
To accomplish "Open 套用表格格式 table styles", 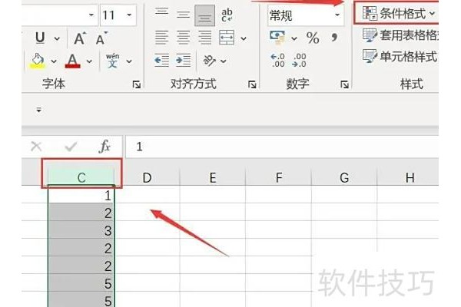I will click(400, 35).
